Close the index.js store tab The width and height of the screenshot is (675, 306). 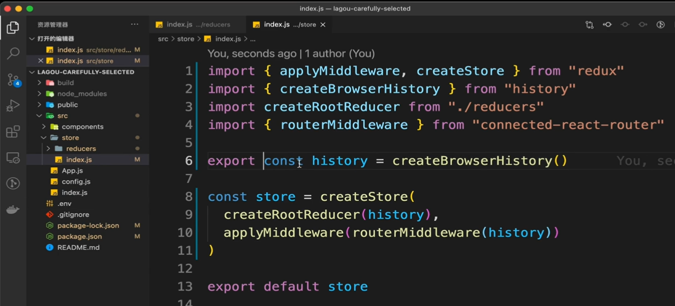(x=323, y=25)
